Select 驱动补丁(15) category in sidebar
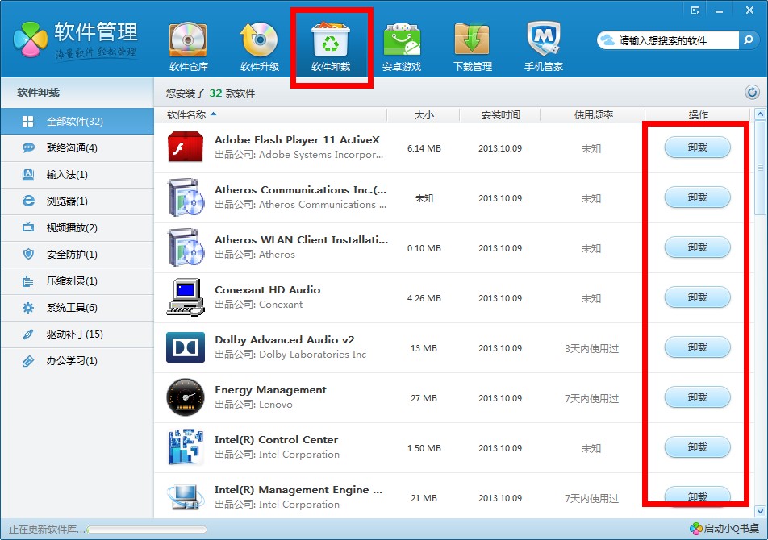 pos(74,334)
